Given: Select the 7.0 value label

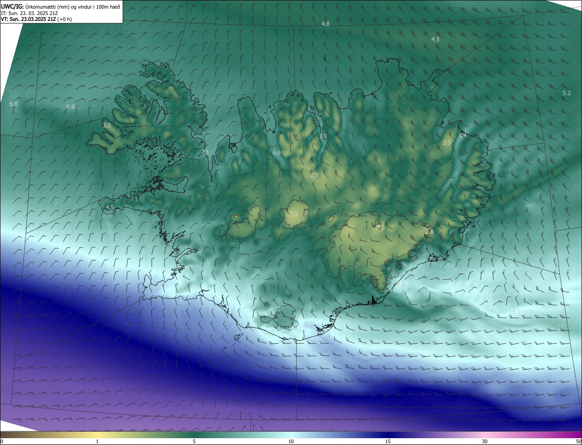Looking at the screenshot, I should click(323, 137).
